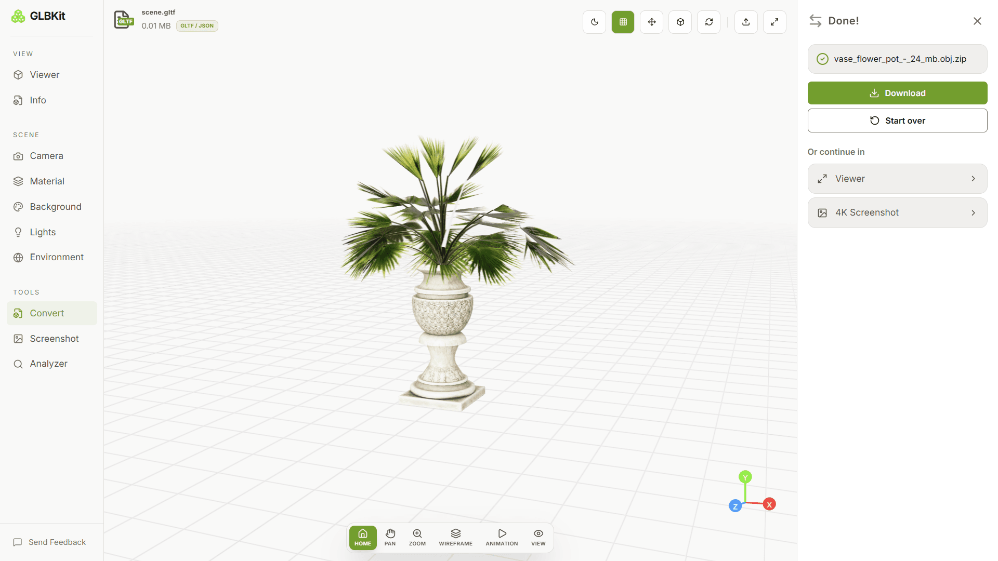Screen dimensions: 998x561
Task: Open Lights settings in sidebar
Action: coord(52,232)
